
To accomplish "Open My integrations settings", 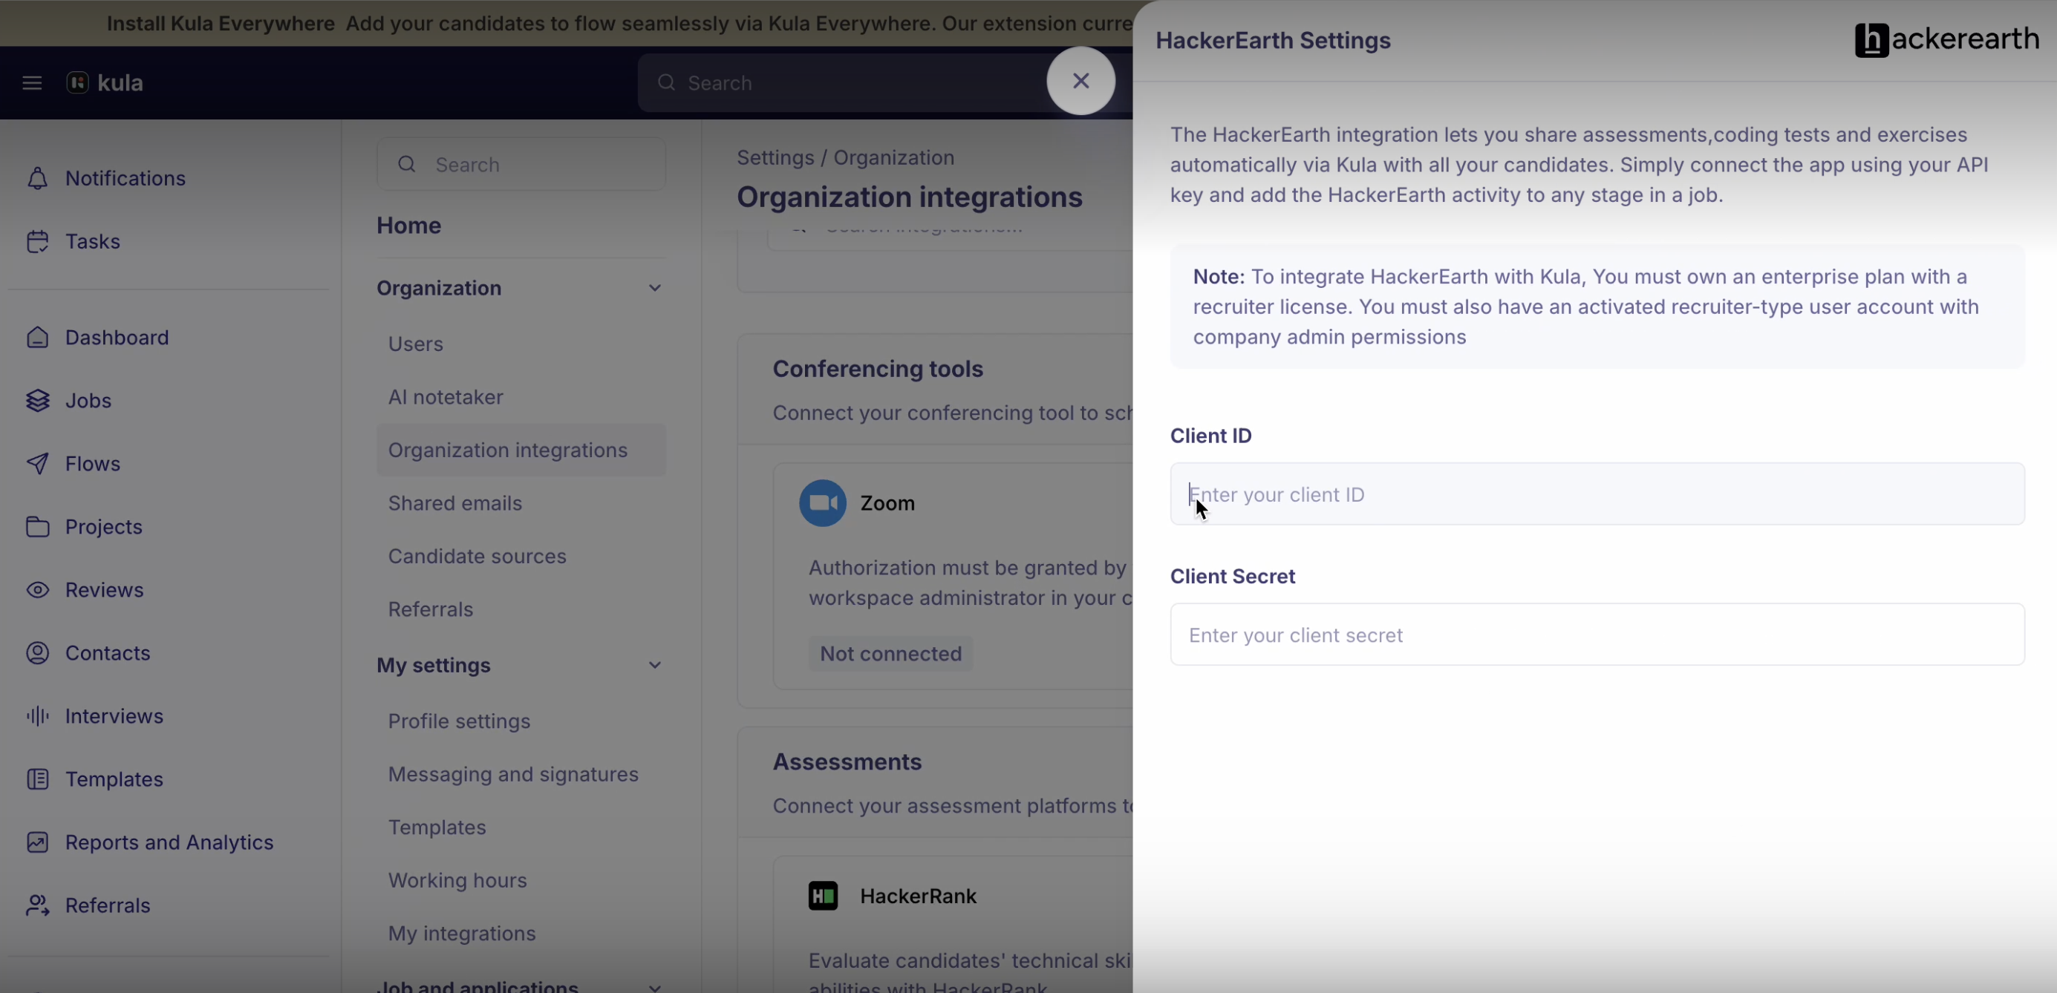I will pos(462,933).
